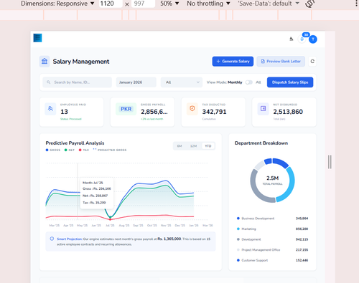The width and height of the screenshot is (359, 283).
Task: Click the Development legend row
Action: (272, 239)
